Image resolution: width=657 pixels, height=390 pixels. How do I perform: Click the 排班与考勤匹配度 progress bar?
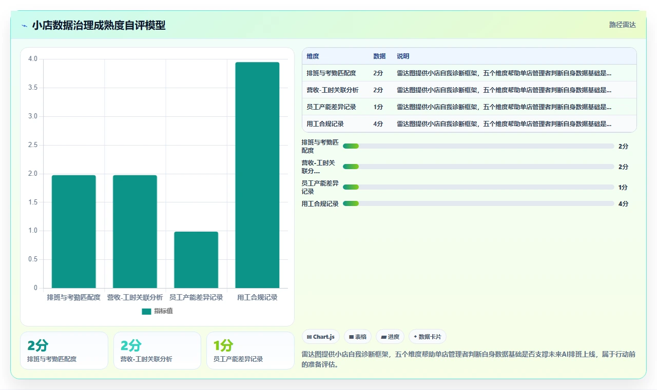point(478,146)
